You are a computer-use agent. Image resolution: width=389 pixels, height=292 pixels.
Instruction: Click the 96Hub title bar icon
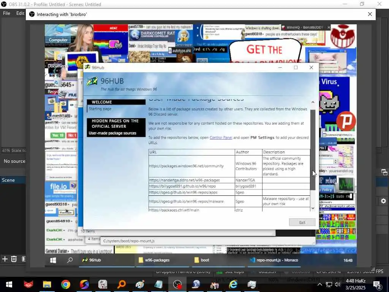87,67
